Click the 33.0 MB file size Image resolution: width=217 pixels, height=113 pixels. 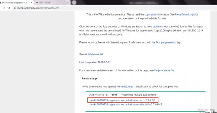(x=157, y=104)
